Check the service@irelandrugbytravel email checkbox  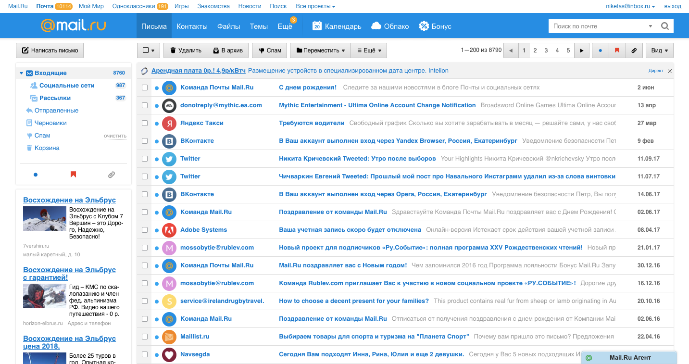click(145, 301)
